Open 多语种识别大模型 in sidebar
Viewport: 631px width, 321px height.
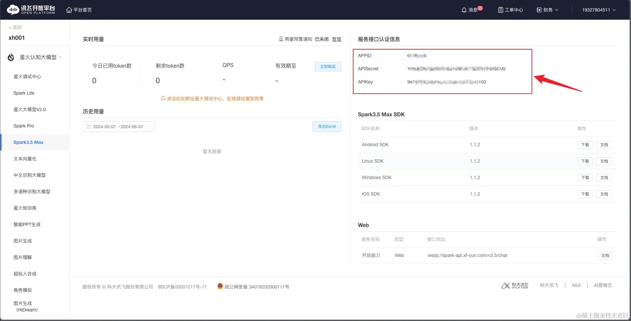(32, 192)
